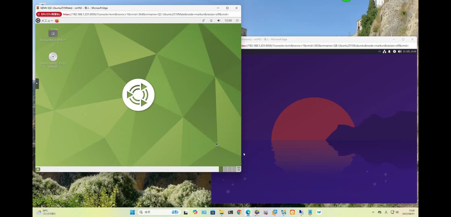Open Copilot from the taskbar
Screen dimensions: 451x217
tap(195, 212)
